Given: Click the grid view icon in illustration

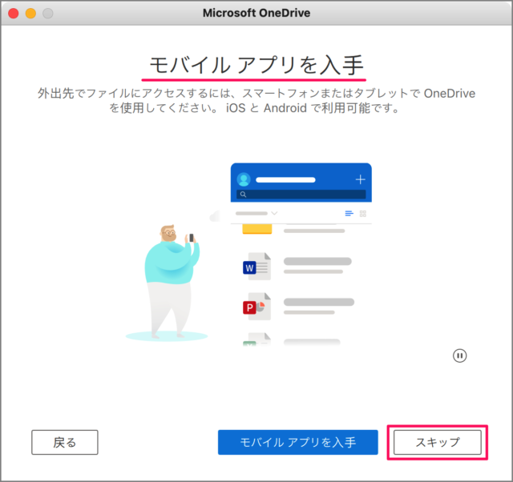Looking at the screenshot, I should [363, 214].
